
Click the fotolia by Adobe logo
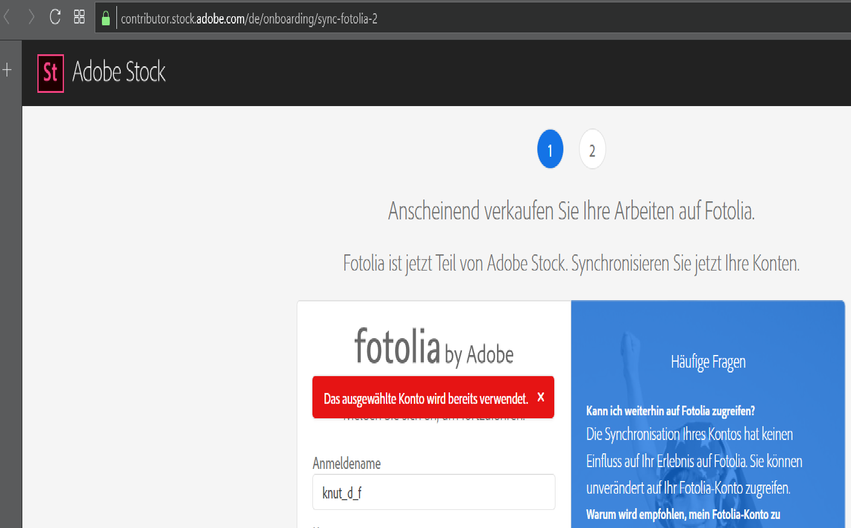point(434,347)
